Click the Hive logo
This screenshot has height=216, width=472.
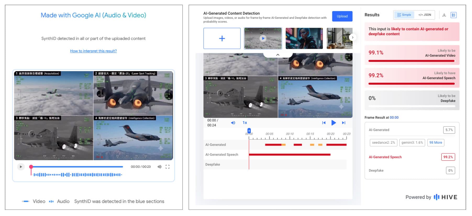tap(445, 197)
